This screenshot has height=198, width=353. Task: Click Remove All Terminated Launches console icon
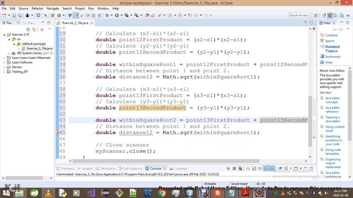pyautogui.click(x=240, y=168)
